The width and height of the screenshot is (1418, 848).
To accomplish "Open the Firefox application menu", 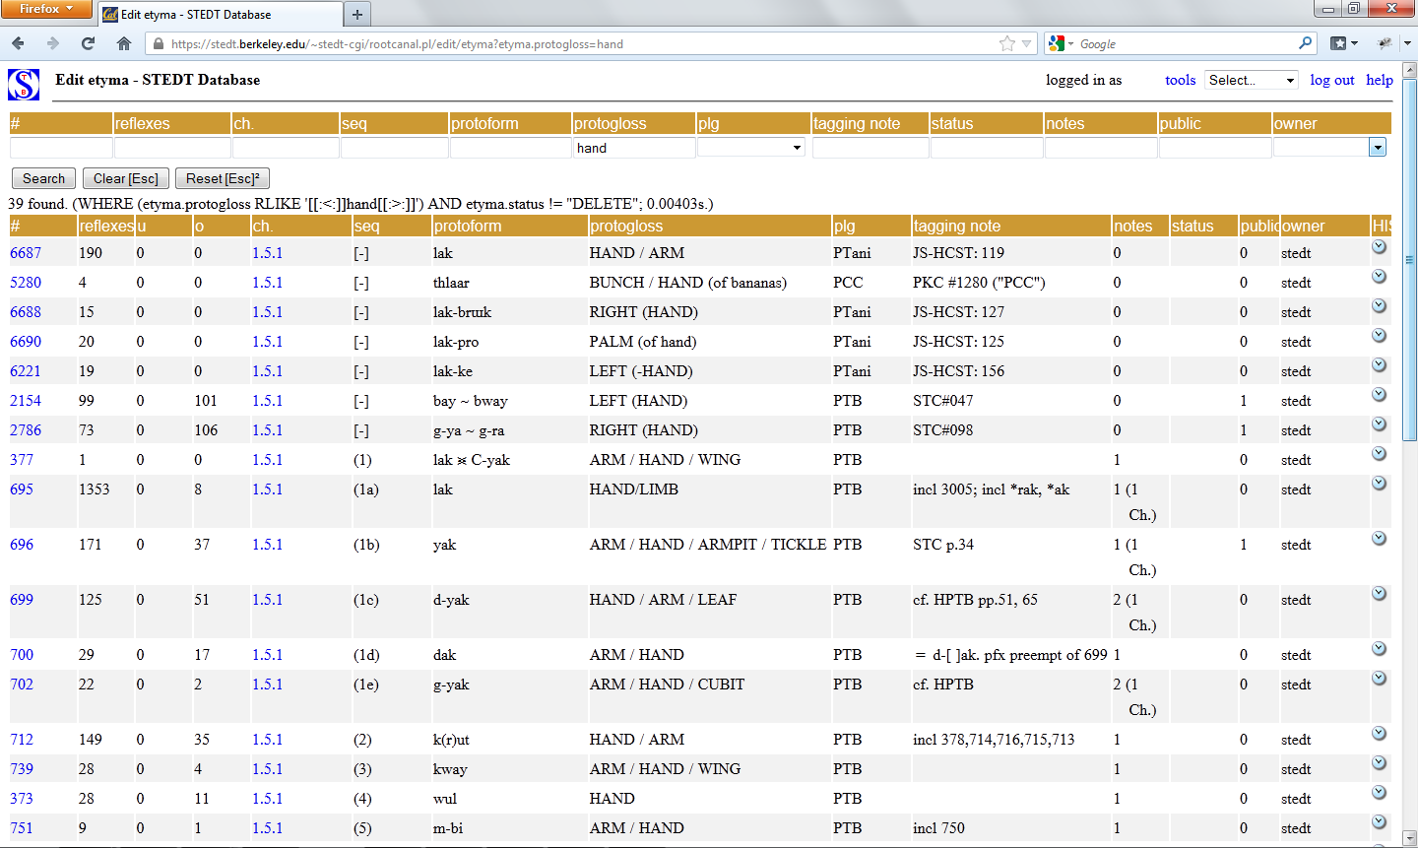I will coord(46,9).
